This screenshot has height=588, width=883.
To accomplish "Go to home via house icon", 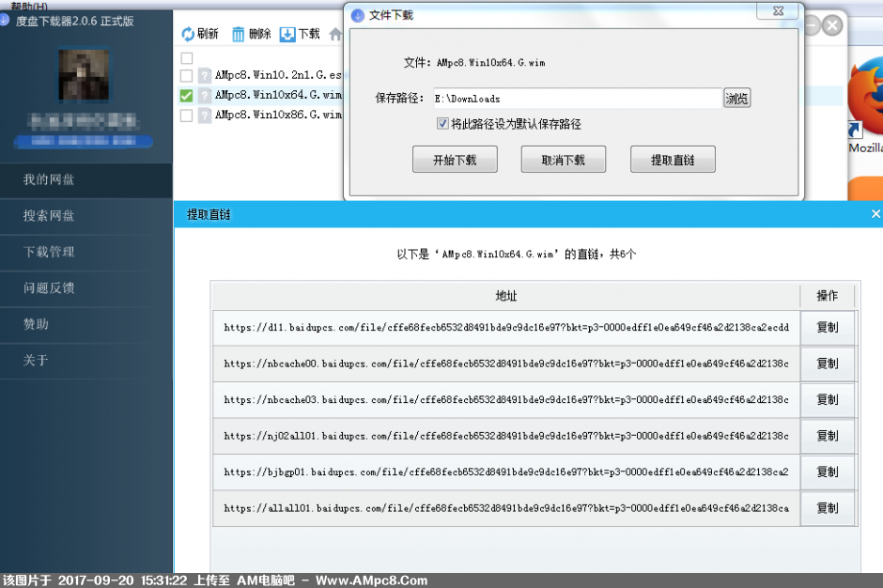I will [x=335, y=35].
